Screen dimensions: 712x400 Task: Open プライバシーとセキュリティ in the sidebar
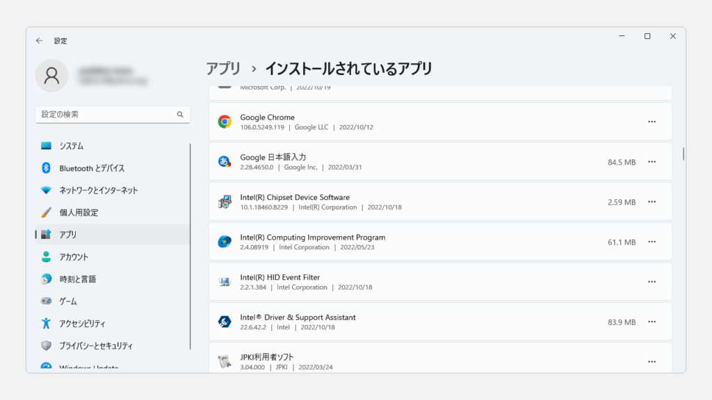[95, 346]
